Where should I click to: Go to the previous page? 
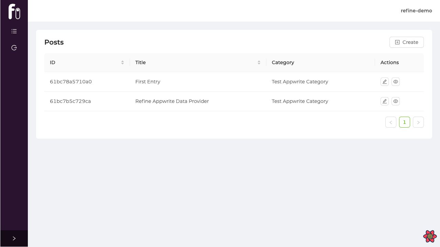(x=391, y=122)
